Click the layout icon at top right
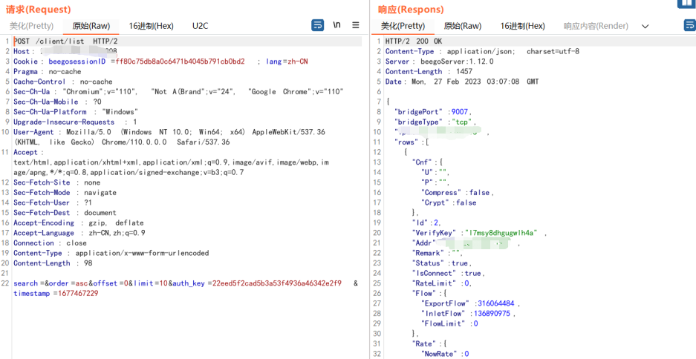 686,3
